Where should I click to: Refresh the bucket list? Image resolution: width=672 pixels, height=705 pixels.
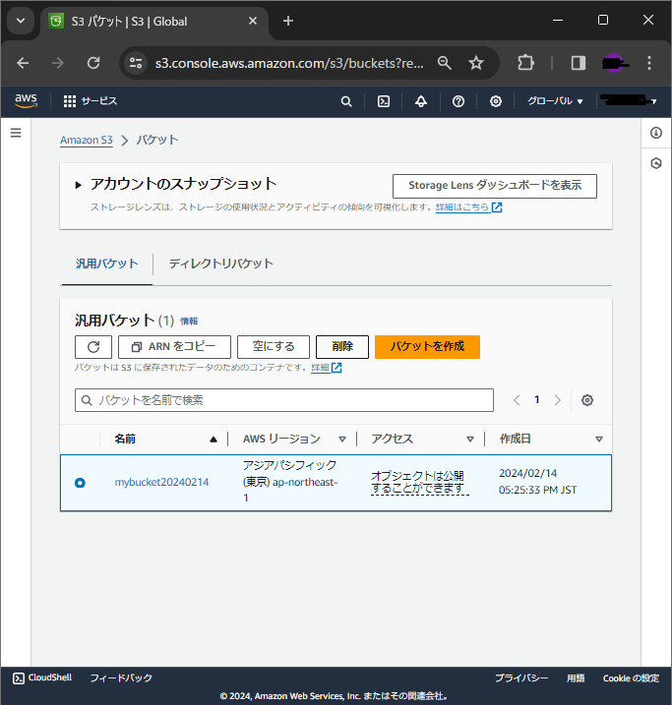93,347
